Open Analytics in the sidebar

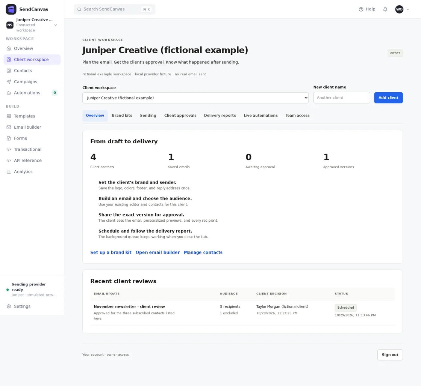pos(32,171)
